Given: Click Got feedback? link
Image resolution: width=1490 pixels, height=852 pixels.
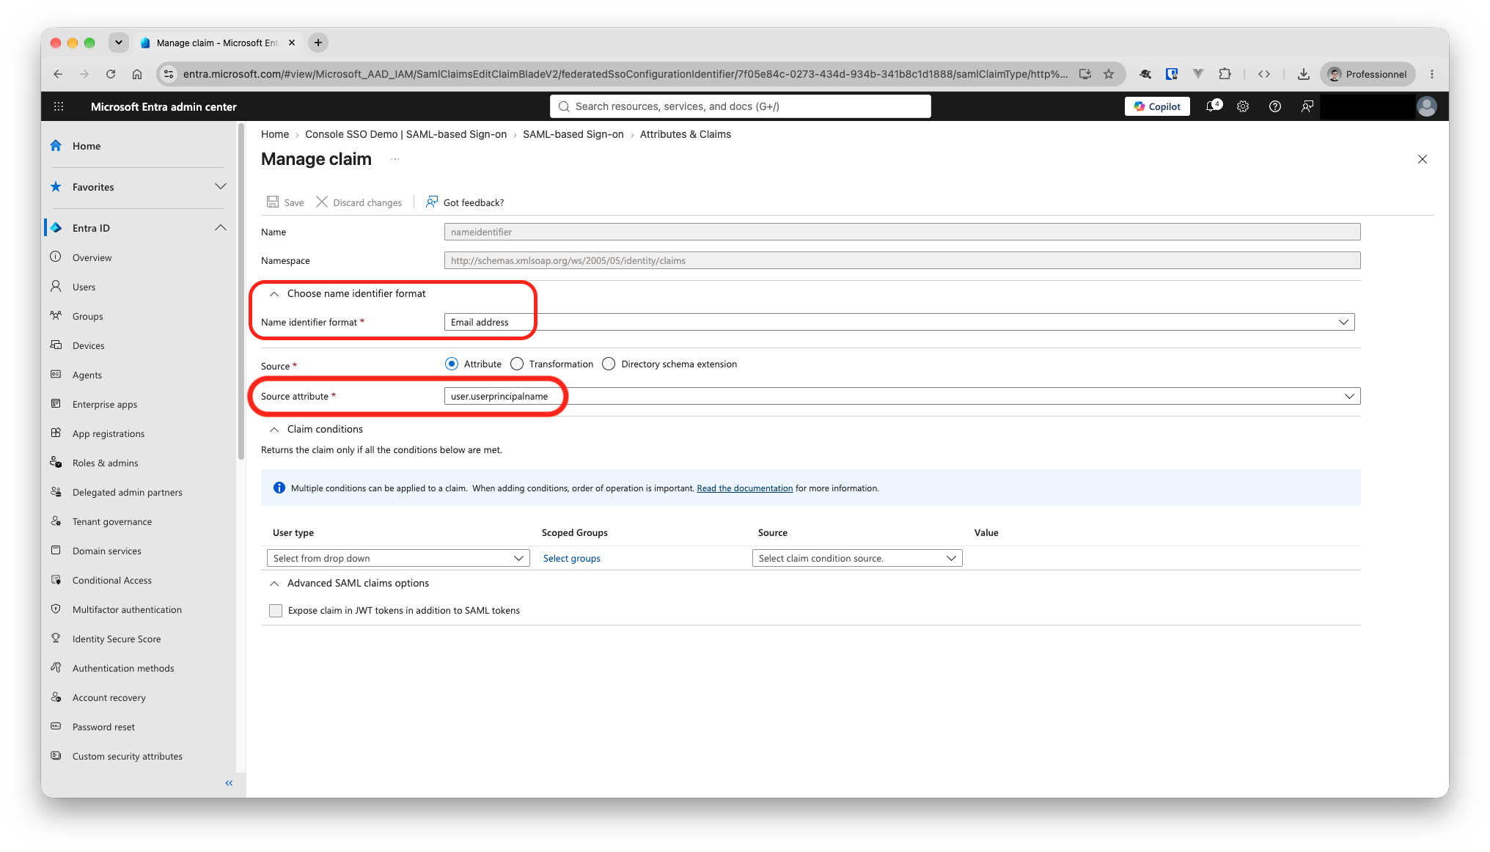Looking at the screenshot, I should (466, 202).
